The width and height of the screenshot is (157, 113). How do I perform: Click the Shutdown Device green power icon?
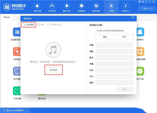pyautogui.click(x=17, y=91)
